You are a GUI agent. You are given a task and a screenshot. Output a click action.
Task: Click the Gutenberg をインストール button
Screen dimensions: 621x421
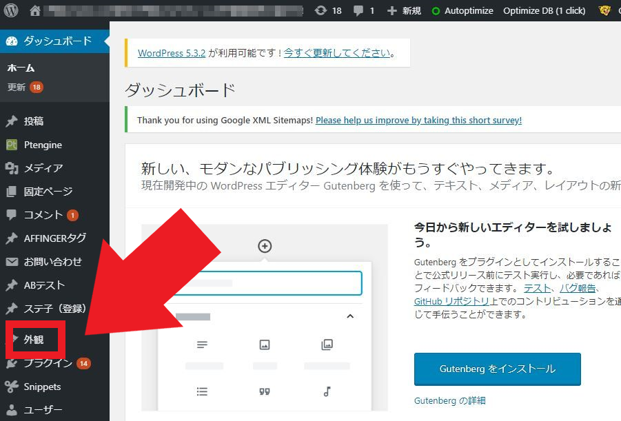[x=498, y=369]
